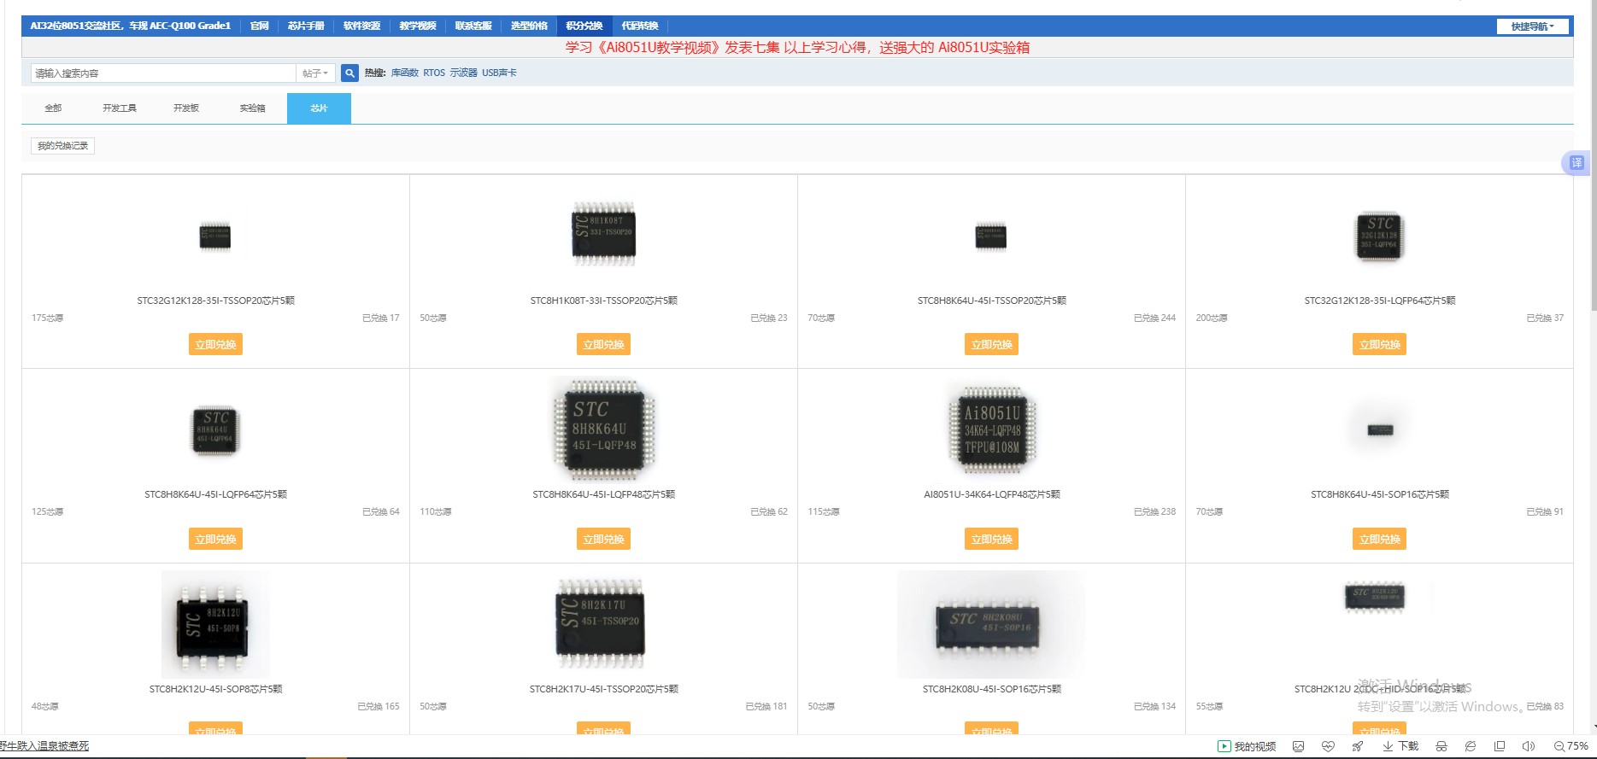Click the RTOS hot search link

(x=434, y=73)
